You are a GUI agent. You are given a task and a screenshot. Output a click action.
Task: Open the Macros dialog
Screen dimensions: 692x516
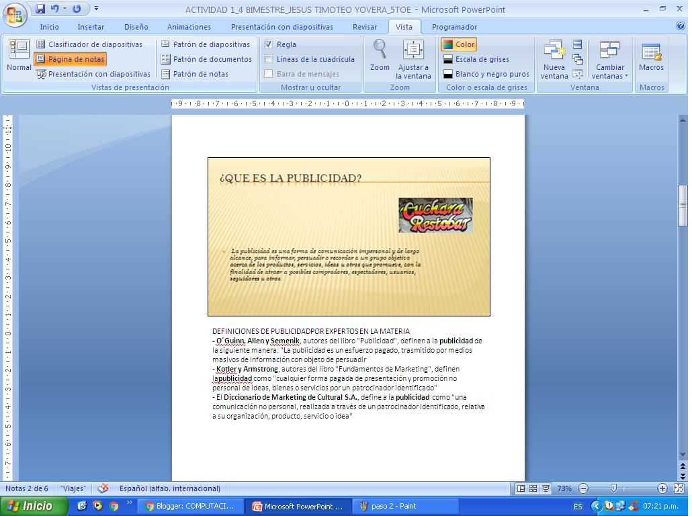click(652, 56)
